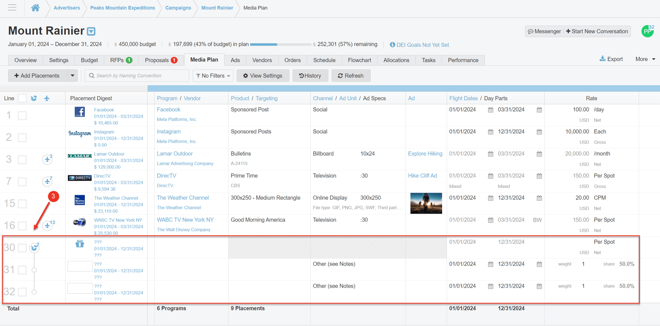Check the checkbox for line 1

click(22, 115)
